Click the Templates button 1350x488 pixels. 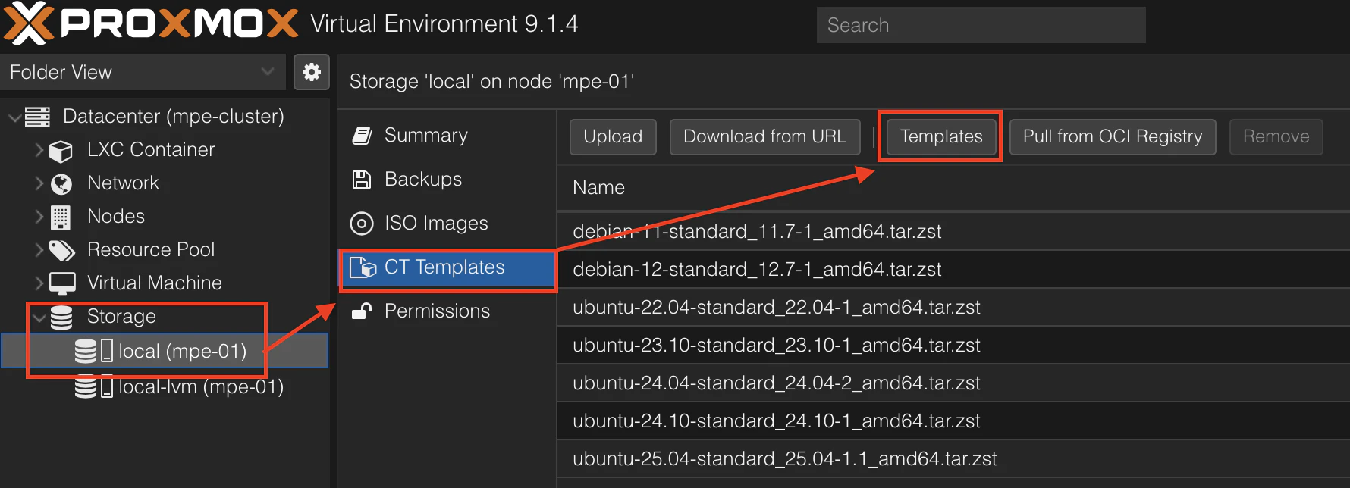point(941,136)
